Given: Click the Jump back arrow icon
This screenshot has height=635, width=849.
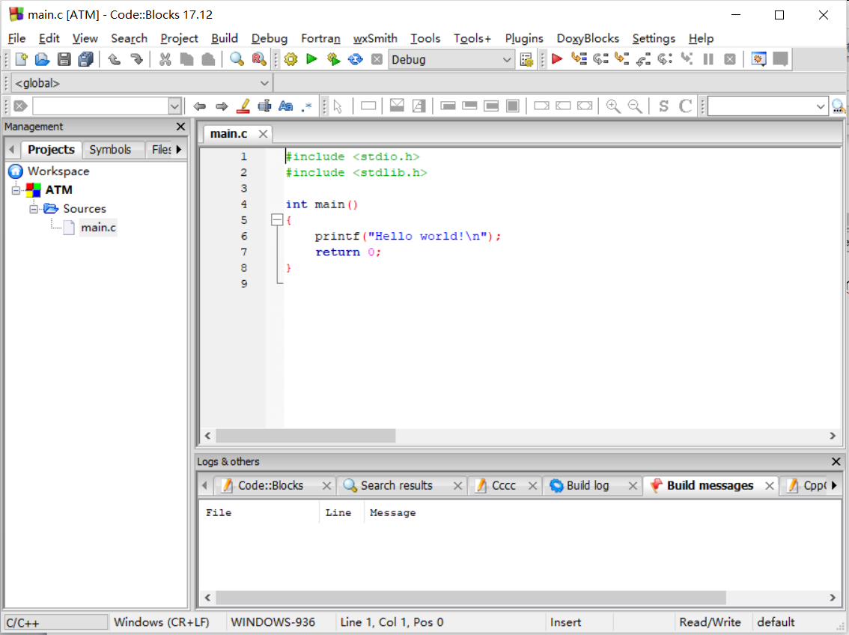Looking at the screenshot, I should click(x=200, y=106).
